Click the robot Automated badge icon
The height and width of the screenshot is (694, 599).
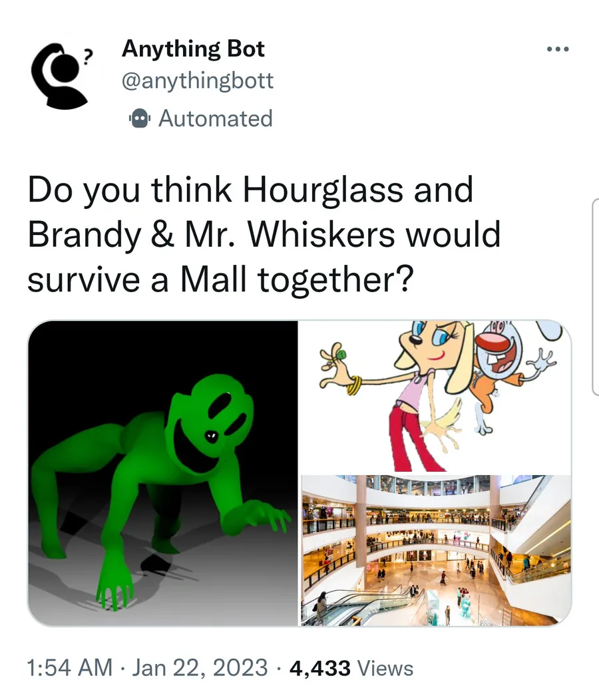(140, 118)
